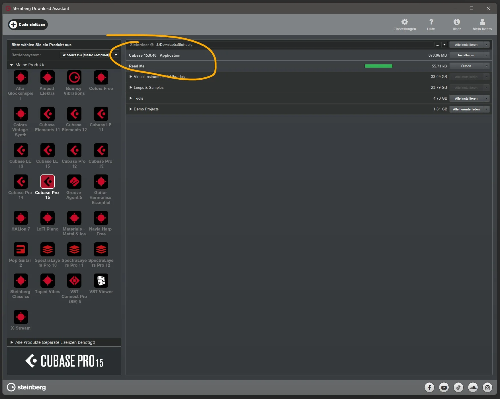The width and height of the screenshot is (500, 399).
Task: Expand the Tools row
Action: 131,98
